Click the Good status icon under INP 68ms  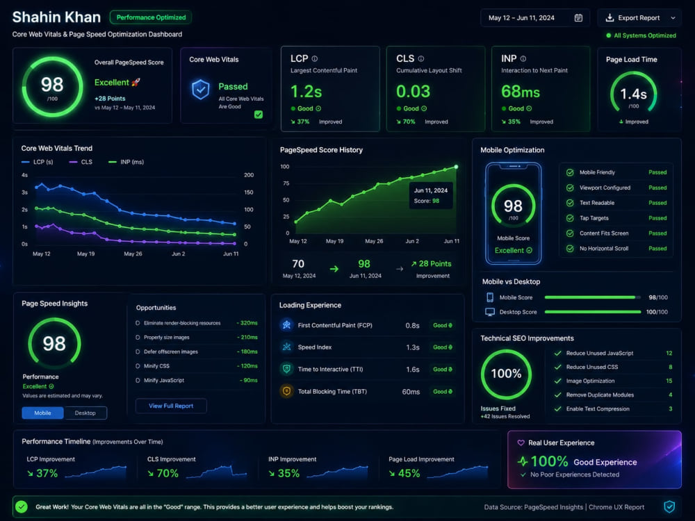click(x=529, y=108)
